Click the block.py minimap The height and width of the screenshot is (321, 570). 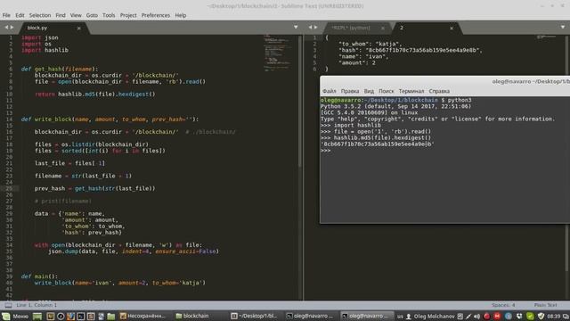pyautogui.click(x=278, y=53)
